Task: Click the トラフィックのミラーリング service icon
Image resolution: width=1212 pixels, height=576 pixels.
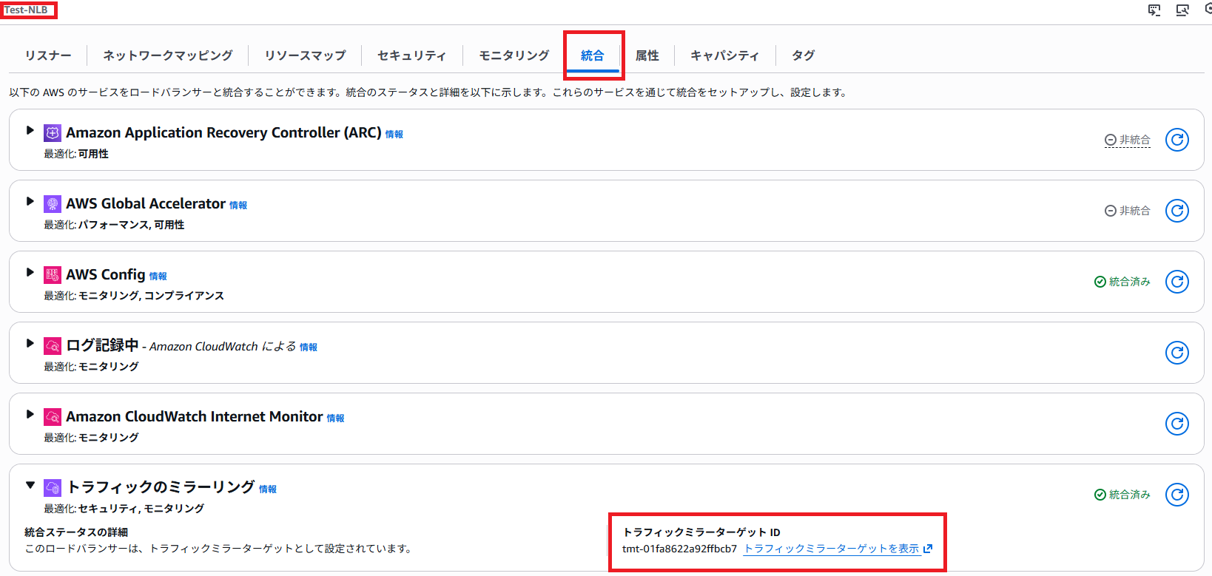Action: tap(53, 488)
